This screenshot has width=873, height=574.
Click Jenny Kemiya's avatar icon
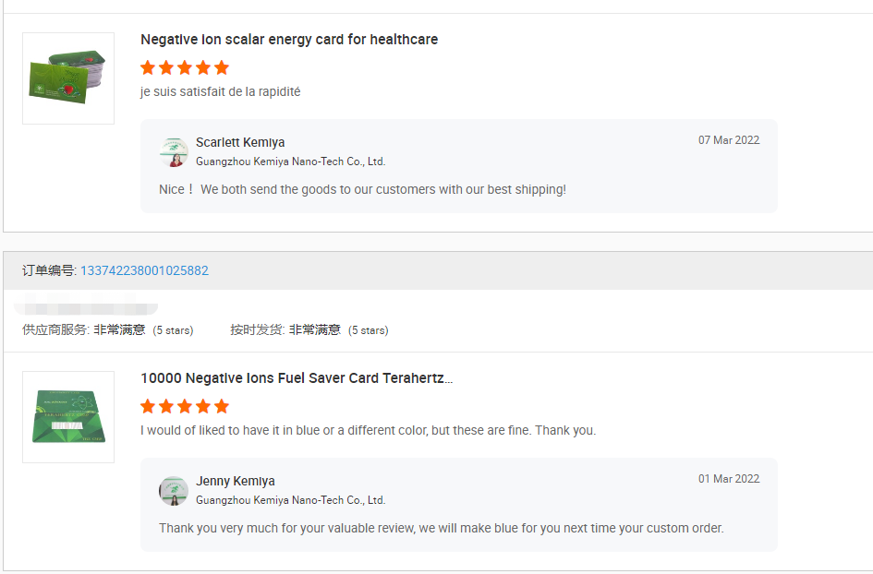[x=174, y=491]
